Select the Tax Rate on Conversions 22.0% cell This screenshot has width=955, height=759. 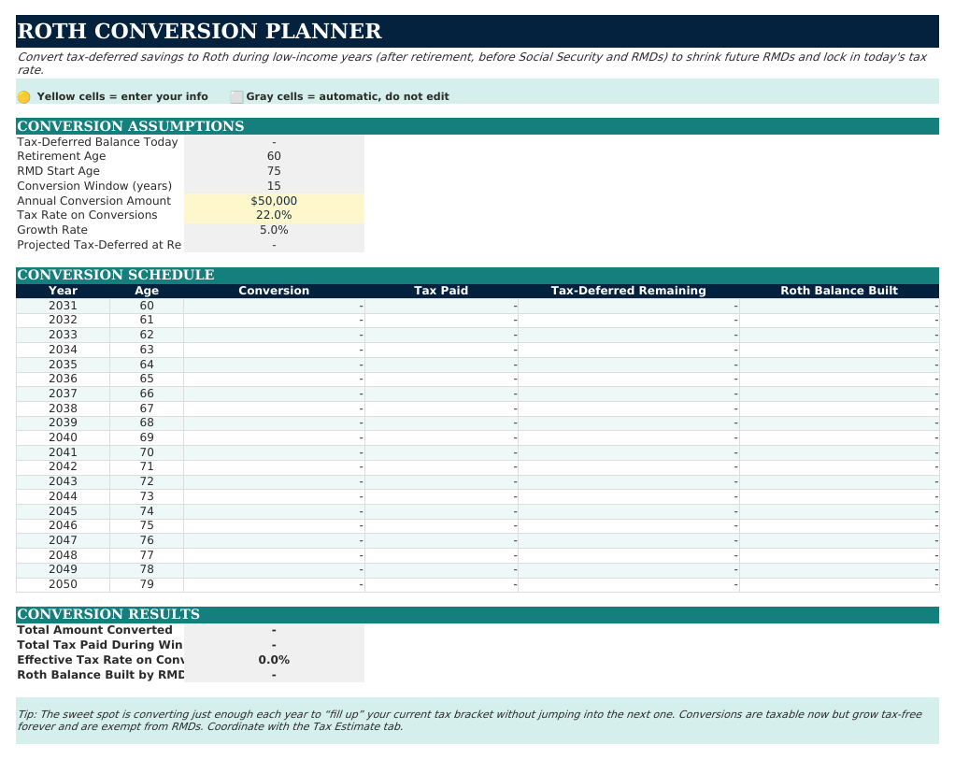[274, 215]
